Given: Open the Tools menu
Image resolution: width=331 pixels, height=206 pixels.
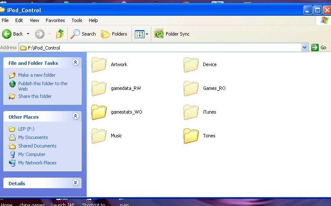Looking at the screenshot, I should point(77,20).
